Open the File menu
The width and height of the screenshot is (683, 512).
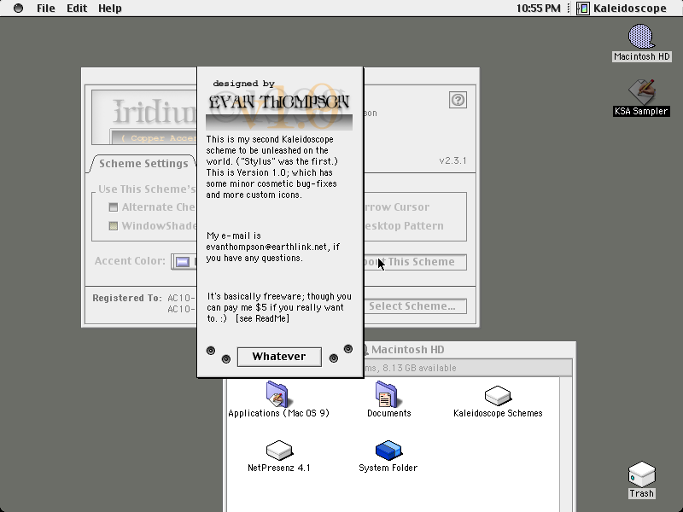coord(46,9)
